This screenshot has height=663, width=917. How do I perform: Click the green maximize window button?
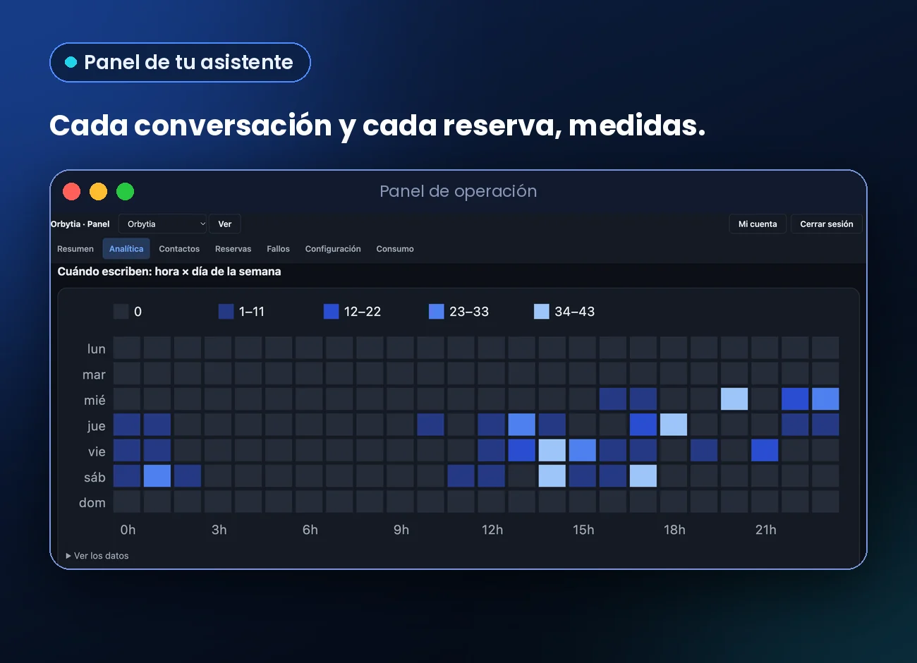(126, 191)
